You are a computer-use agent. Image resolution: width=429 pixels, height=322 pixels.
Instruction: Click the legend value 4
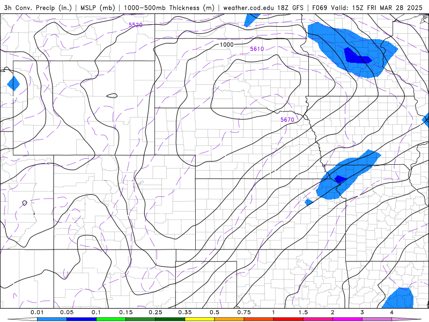tap(392, 312)
